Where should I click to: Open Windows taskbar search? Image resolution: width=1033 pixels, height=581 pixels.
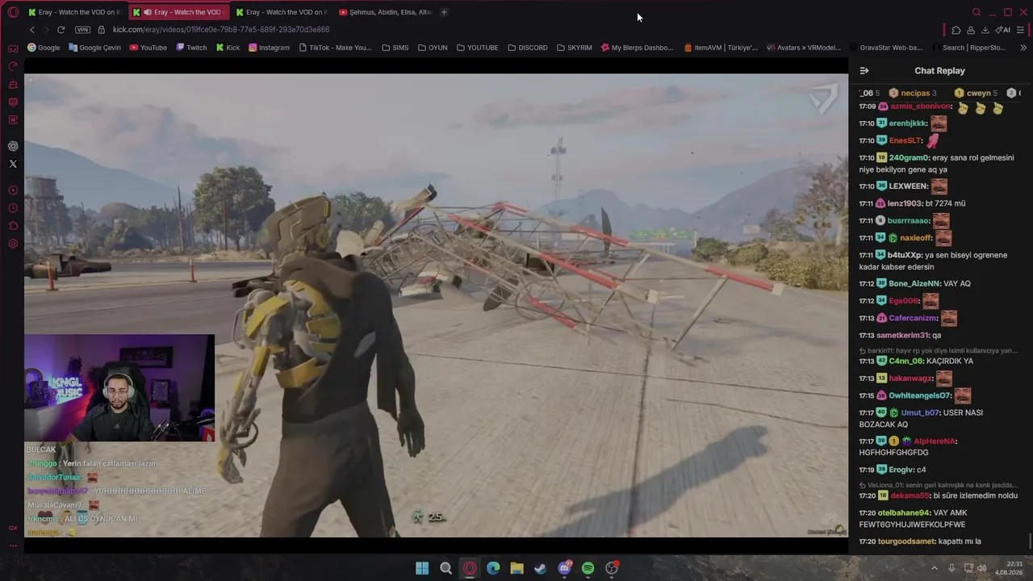pyautogui.click(x=445, y=568)
